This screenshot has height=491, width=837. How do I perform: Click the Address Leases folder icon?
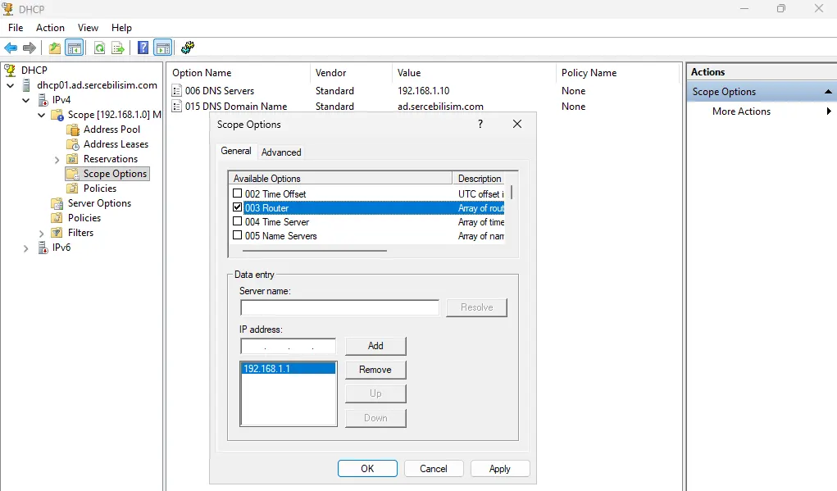(x=73, y=144)
